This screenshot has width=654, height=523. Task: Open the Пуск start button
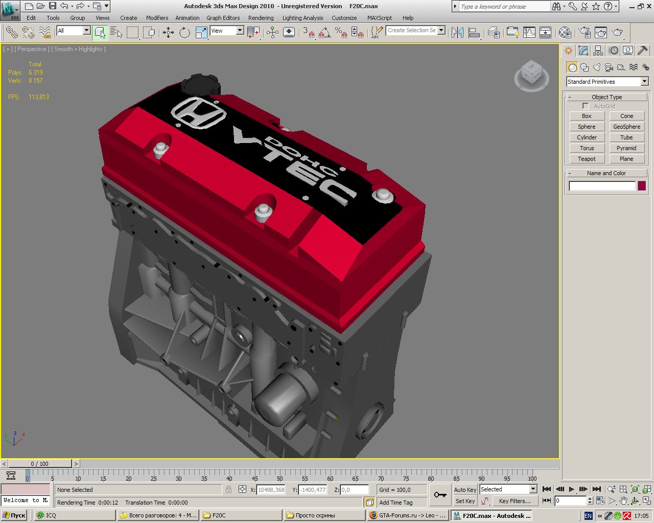tap(14, 515)
